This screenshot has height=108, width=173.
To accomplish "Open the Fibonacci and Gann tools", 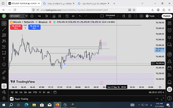I will [4, 35].
